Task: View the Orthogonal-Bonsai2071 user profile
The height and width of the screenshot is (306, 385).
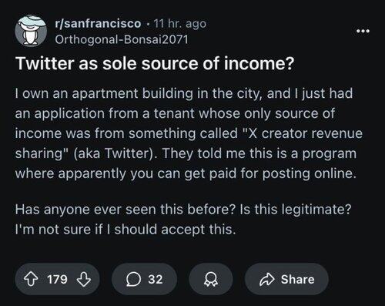Action: [x=122, y=39]
